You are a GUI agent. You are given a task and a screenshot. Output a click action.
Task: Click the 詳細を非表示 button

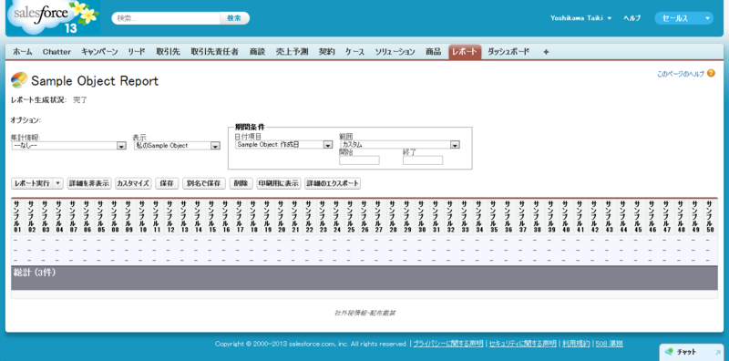pyautogui.click(x=89, y=183)
